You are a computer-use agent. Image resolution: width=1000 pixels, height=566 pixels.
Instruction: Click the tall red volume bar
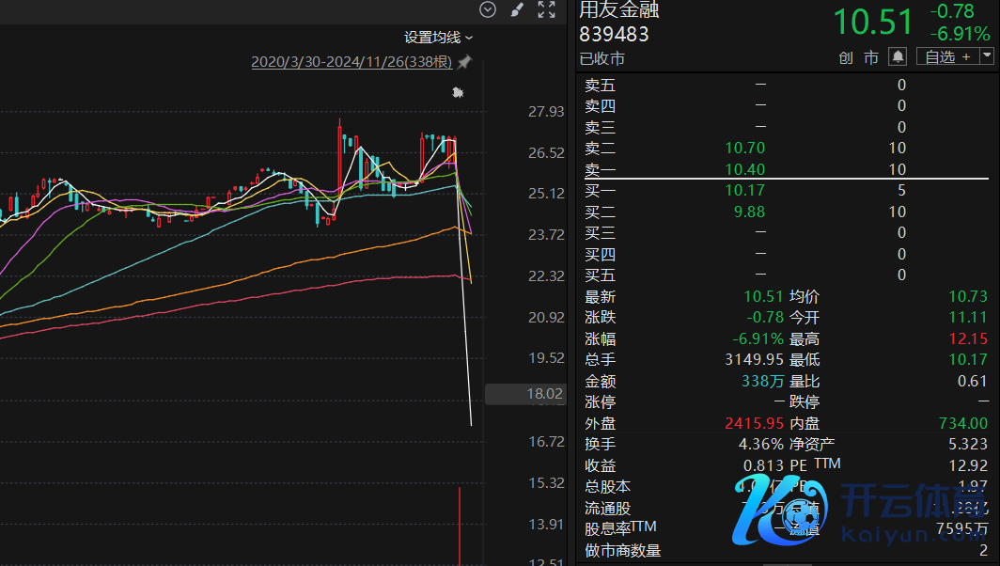coord(460,527)
